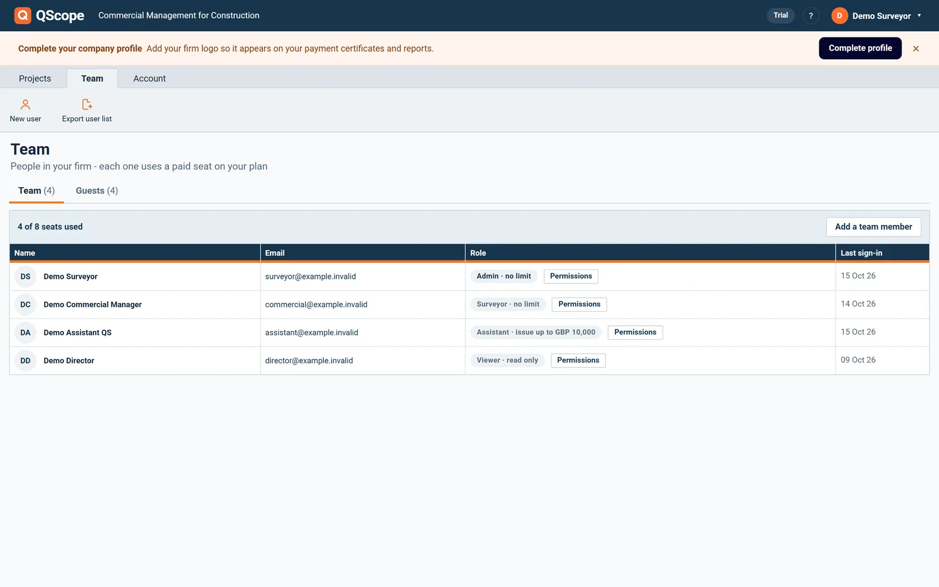
Task: Click the DD avatar for Demo Director
Action: pyautogui.click(x=25, y=361)
